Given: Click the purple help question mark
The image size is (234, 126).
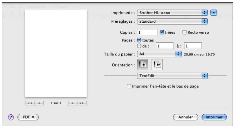Looking at the screenshot, I should [x=11, y=117].
